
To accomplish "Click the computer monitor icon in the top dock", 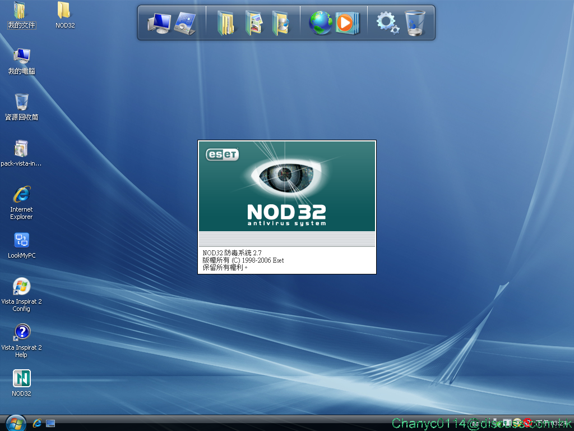I will (x=159, y=23).
